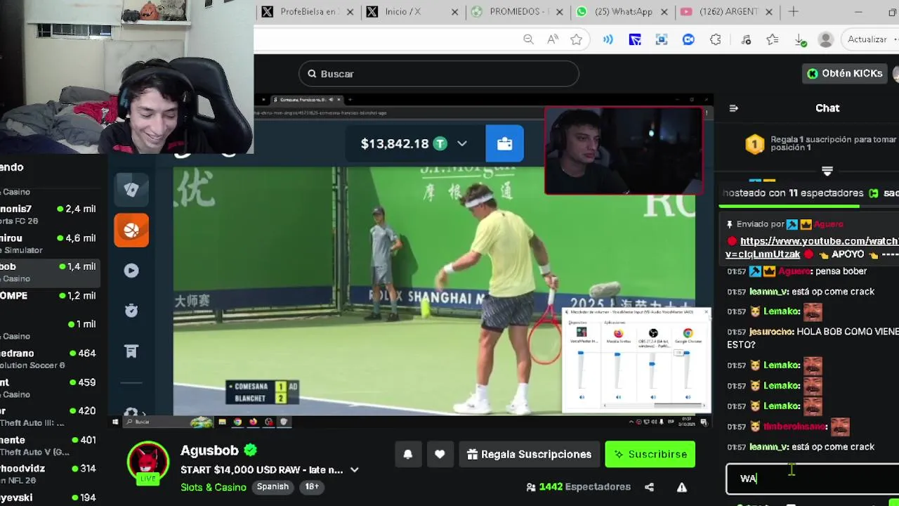
Task: Click the Obtén KICKs button
Action: click(845, 74)
